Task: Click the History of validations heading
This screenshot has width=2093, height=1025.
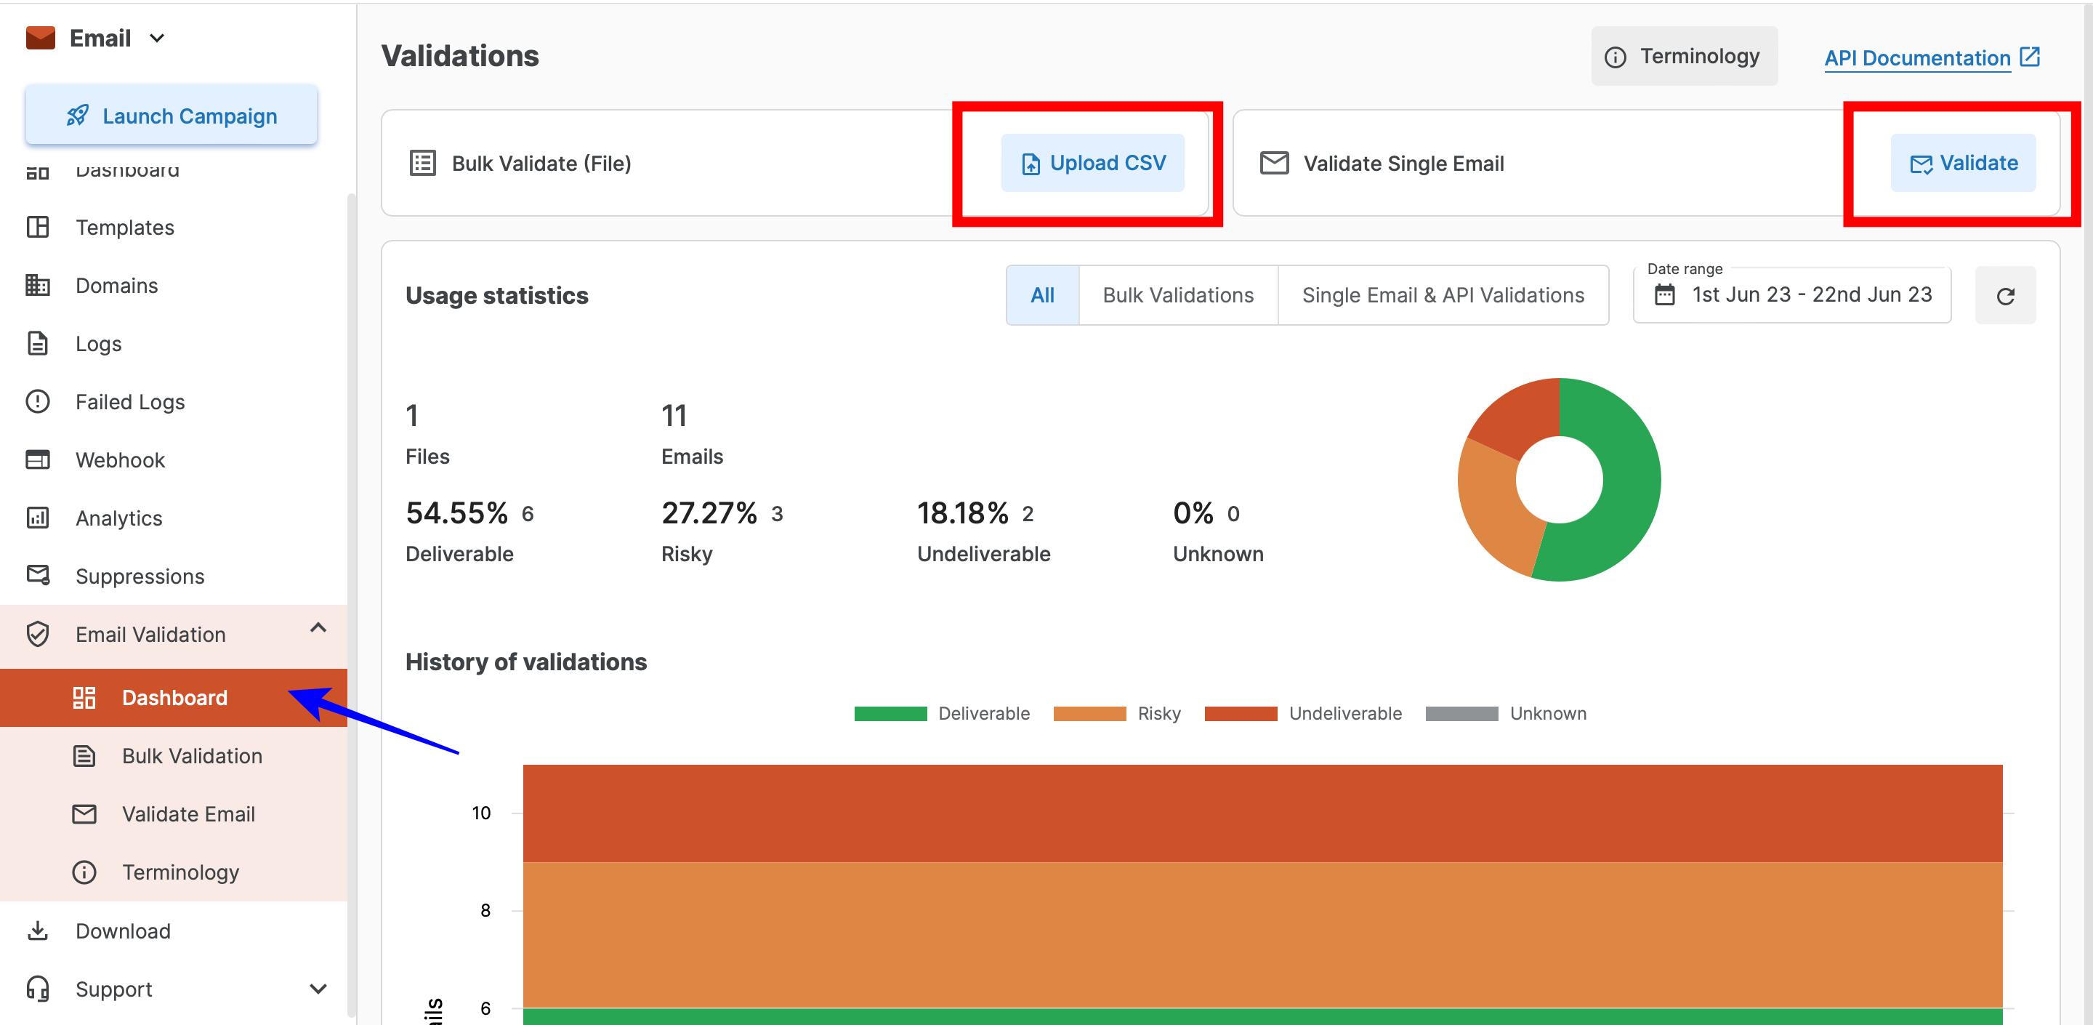Action: 526,662
